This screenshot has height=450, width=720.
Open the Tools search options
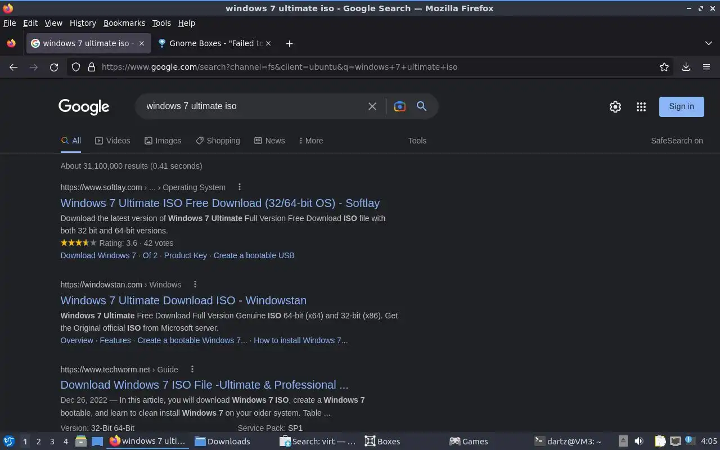[x=417, y=141]
